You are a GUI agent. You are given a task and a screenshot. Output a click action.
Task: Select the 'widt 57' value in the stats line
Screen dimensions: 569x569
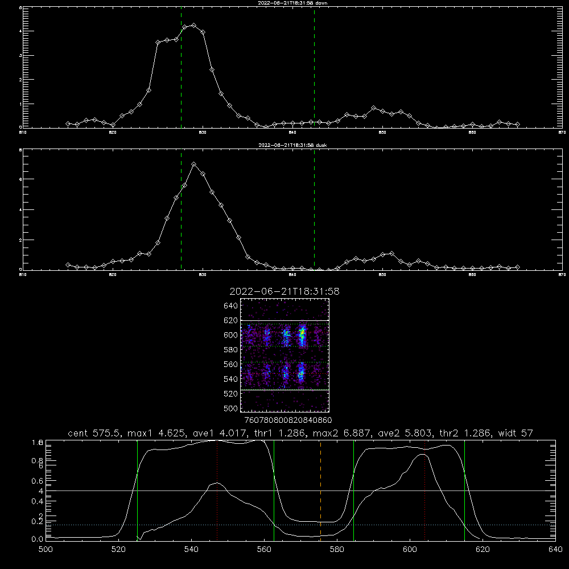516,433
